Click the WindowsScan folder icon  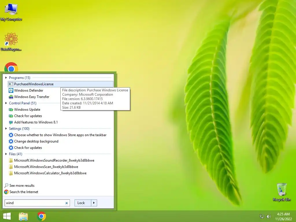point(11,167)
